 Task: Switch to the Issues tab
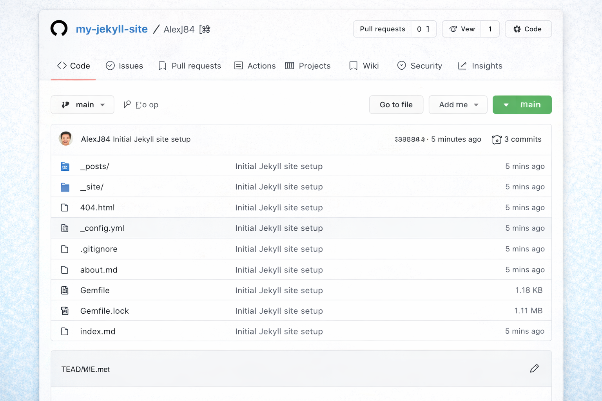click(x=124, y=65)
